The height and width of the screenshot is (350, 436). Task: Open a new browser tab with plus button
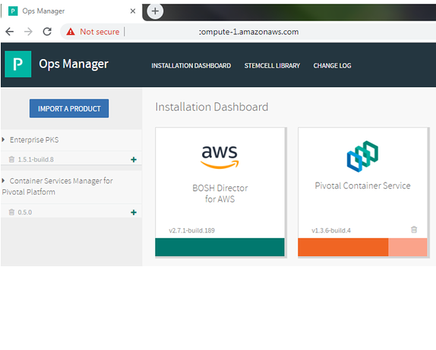[x=155, y=11]
